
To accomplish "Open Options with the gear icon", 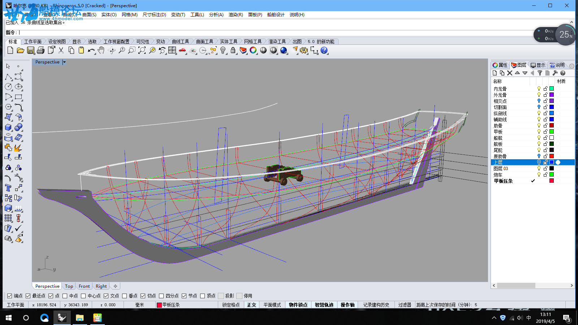I will (304, 50).
